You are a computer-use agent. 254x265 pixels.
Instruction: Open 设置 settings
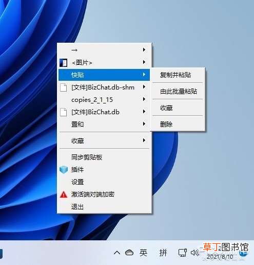(104, 182)
